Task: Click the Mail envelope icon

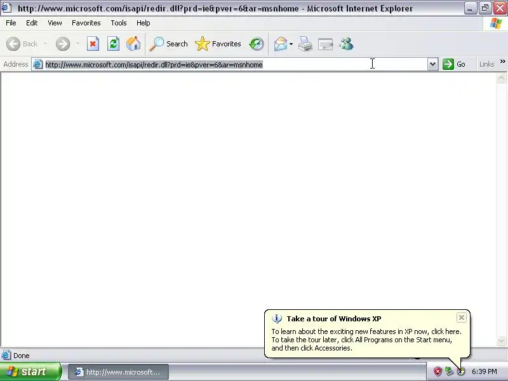Action: pyautogui.click(x=281, y=44)
